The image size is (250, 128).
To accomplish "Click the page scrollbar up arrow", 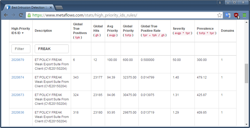I will [246, 22].
